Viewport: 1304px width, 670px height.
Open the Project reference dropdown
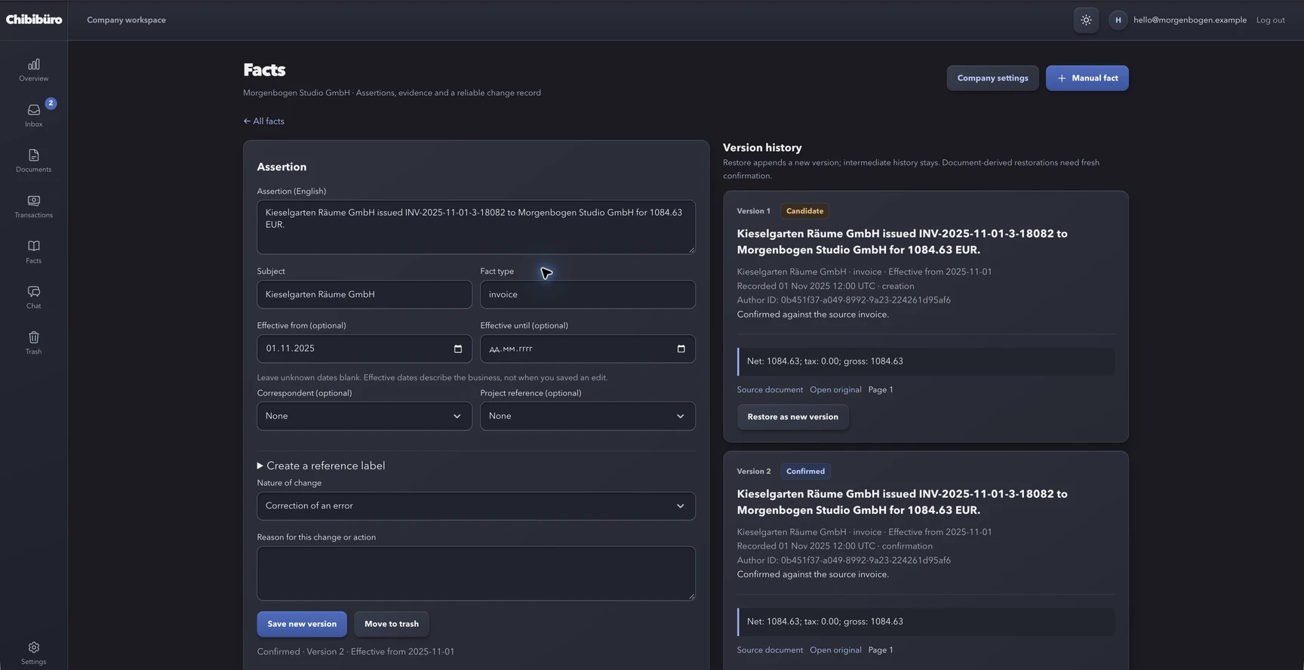click(588, 416)
